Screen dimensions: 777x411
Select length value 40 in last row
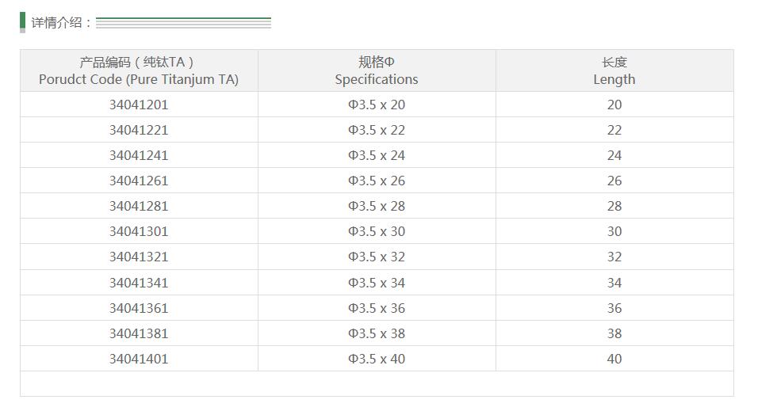[x=614, y=359]
